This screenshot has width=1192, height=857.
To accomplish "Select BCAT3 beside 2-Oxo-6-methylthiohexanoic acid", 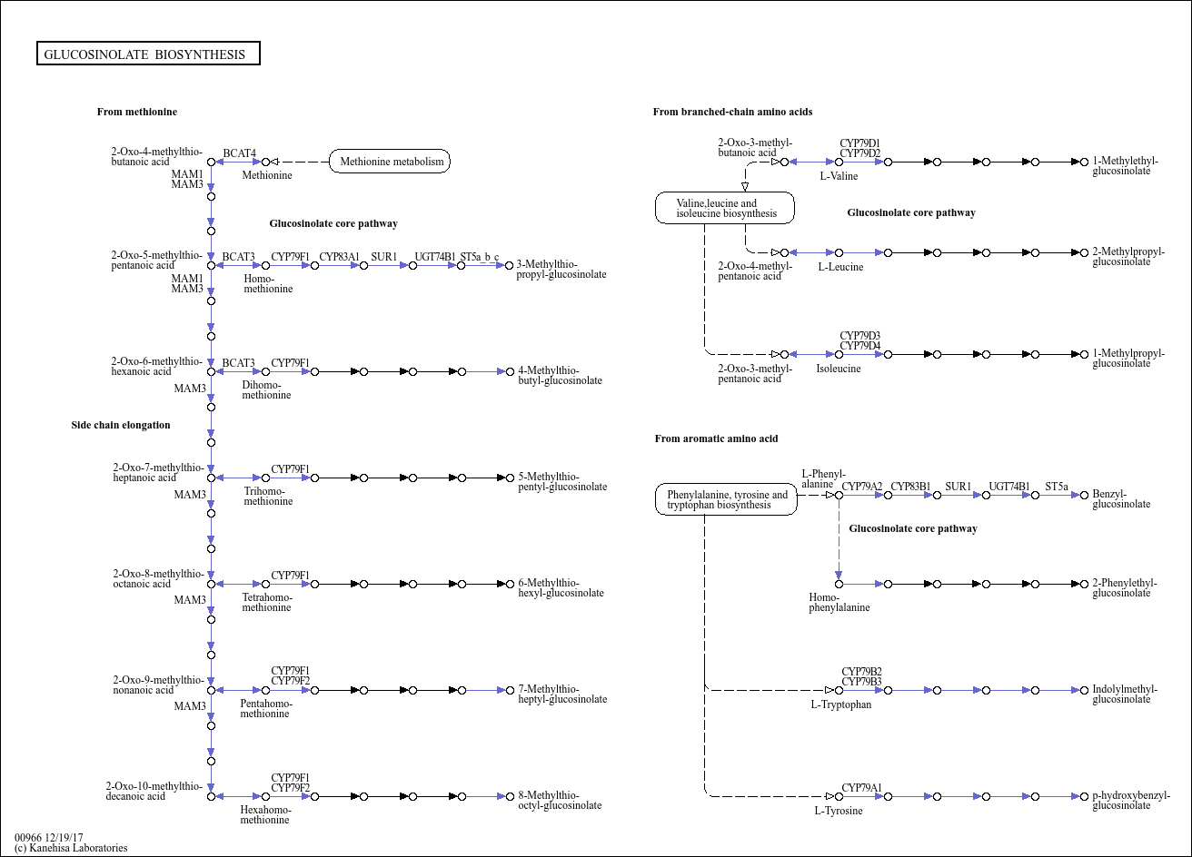I will click(239, 363).
